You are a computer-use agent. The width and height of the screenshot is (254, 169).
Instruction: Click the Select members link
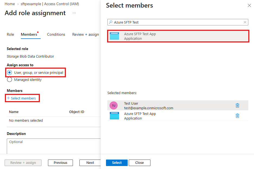click(21, 98)
